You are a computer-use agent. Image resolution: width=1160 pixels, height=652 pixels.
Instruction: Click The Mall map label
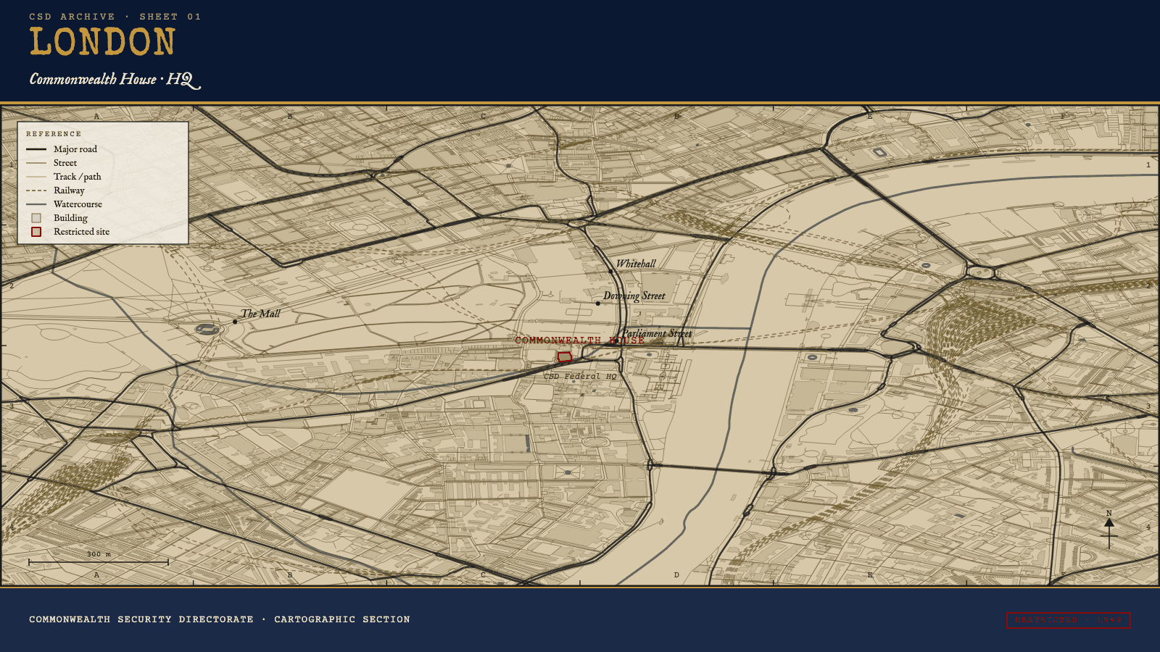[x=260, y=314]
